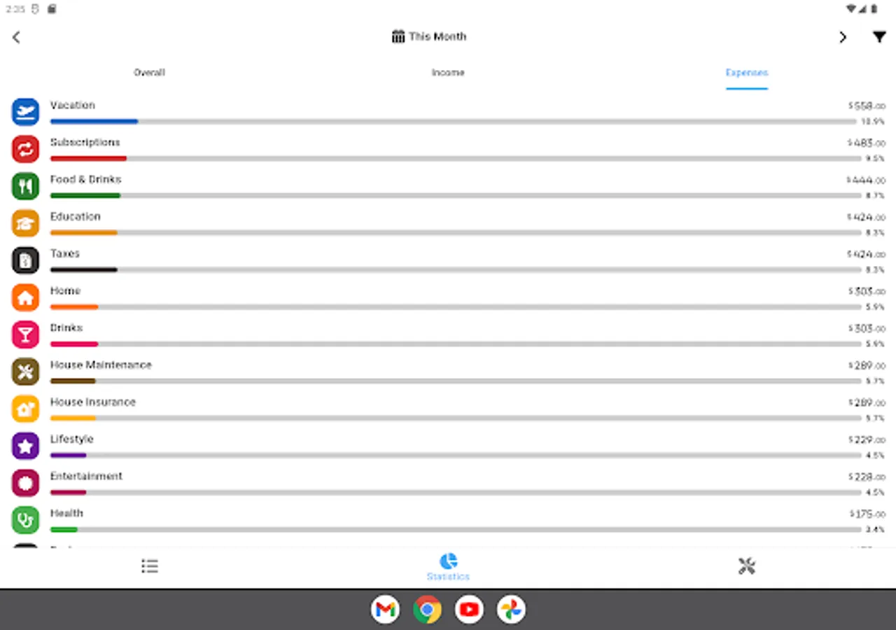
Task: Click the Health stethoscope icon
Action: [x=25, y=520]
